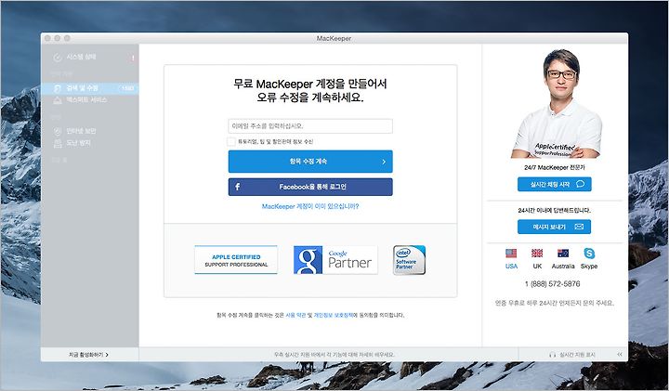The height and width of the screenshot is (391, 669).
Task: Open the 개인정보 보호정책 privacy link
Action: [x=334, y=315]
